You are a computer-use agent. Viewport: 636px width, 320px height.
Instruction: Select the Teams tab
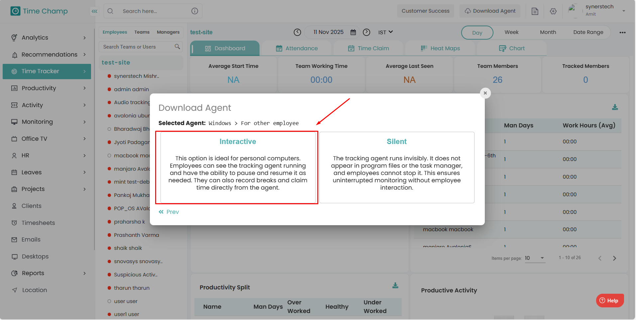coord(142,32)
